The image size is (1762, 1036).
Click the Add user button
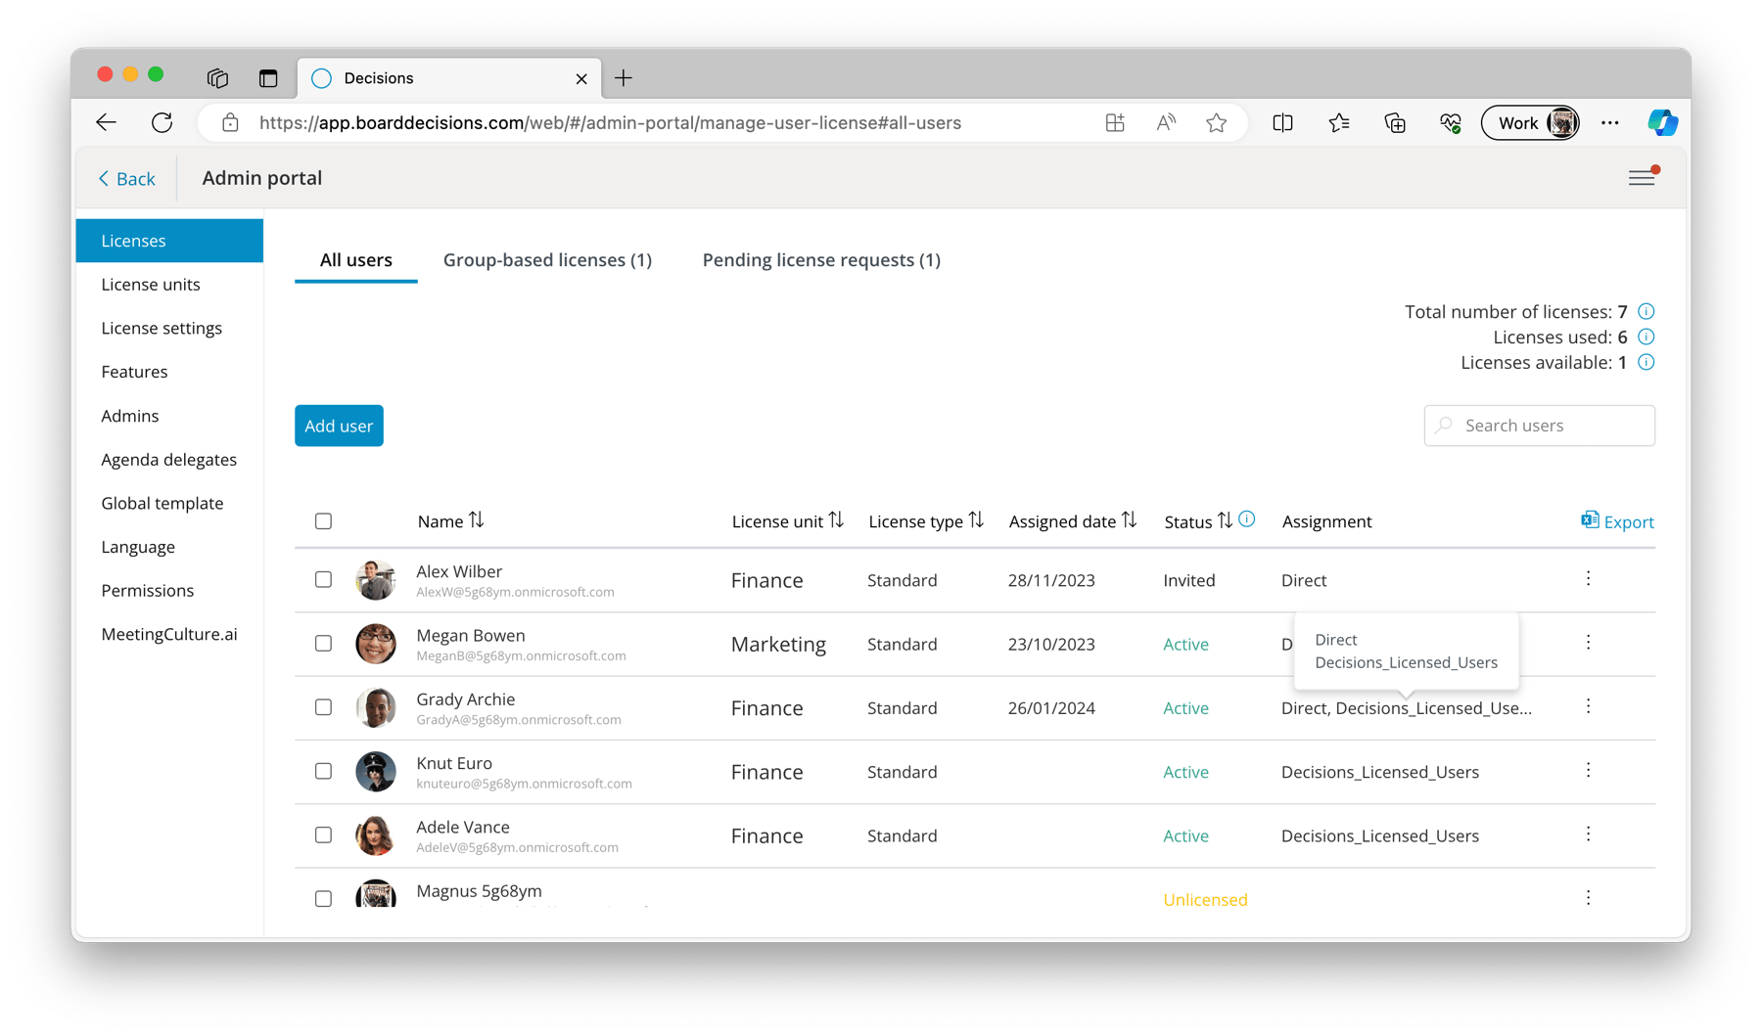(x=338, y=426)
